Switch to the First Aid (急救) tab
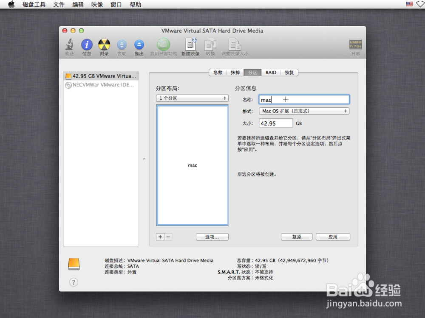 [x=218, y=73]
